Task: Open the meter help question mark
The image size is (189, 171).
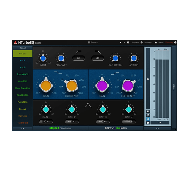Action: point(148,123)
